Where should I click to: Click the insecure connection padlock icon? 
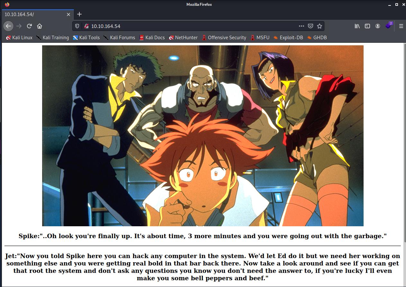[x=86, y=26]
